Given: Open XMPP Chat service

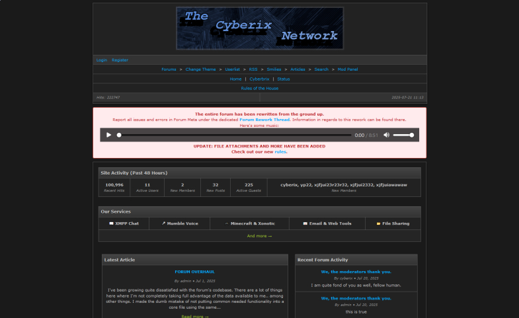Looking at the screenshot, I should click(x=124, y=223).
